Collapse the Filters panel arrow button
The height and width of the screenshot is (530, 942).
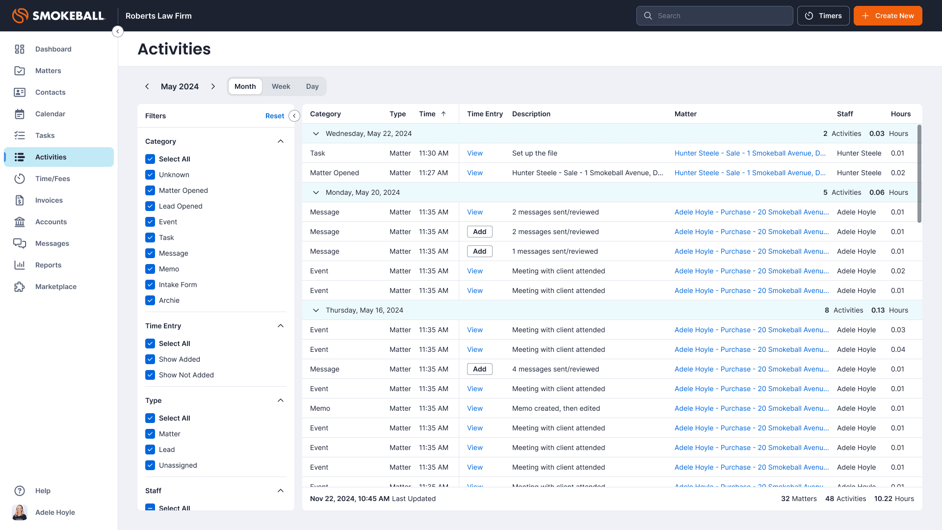(294, 116)
